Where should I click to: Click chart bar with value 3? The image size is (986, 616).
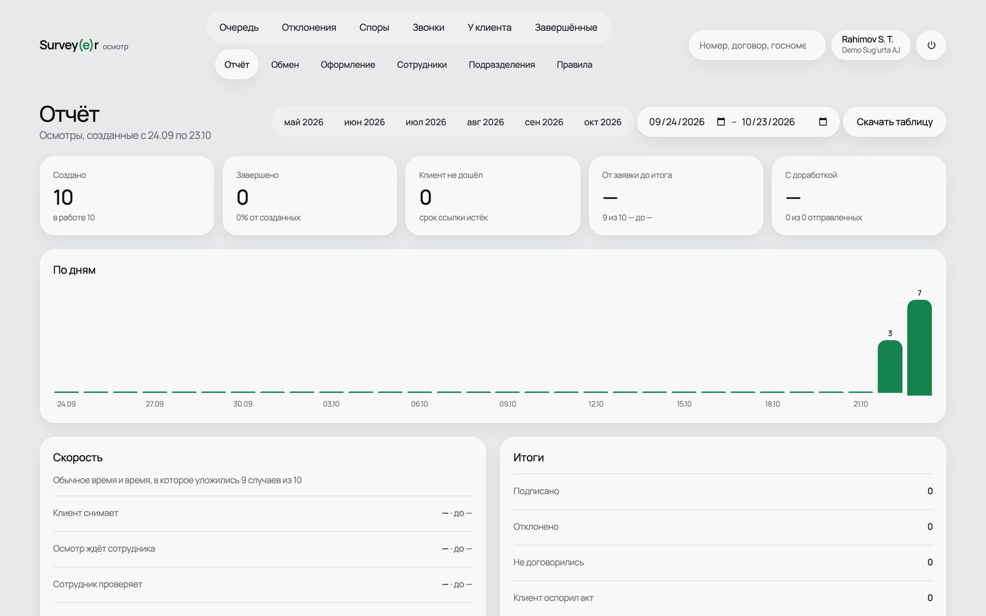[890, 367]
